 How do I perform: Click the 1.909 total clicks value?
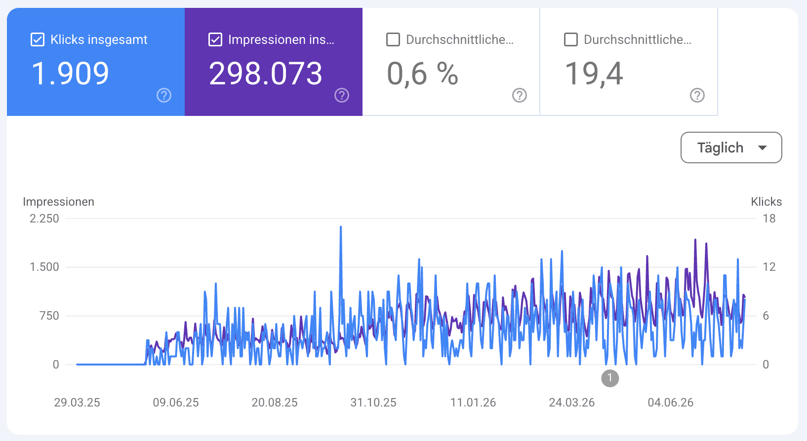pyautogui.click(x=70, y=73)
